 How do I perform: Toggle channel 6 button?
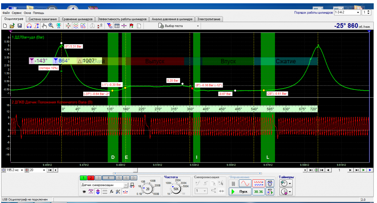pyautogui.click(x=126, y=178)
